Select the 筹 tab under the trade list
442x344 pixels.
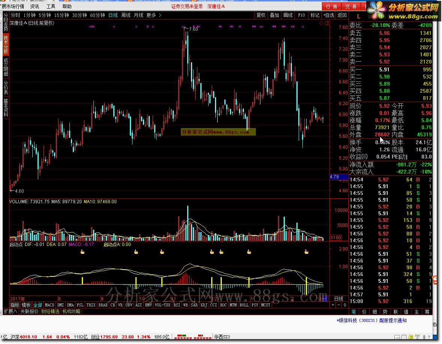[x=427, y=312]
